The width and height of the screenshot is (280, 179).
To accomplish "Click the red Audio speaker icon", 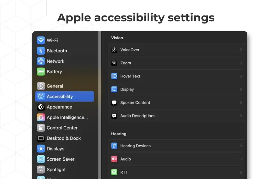I will point(114,159).
